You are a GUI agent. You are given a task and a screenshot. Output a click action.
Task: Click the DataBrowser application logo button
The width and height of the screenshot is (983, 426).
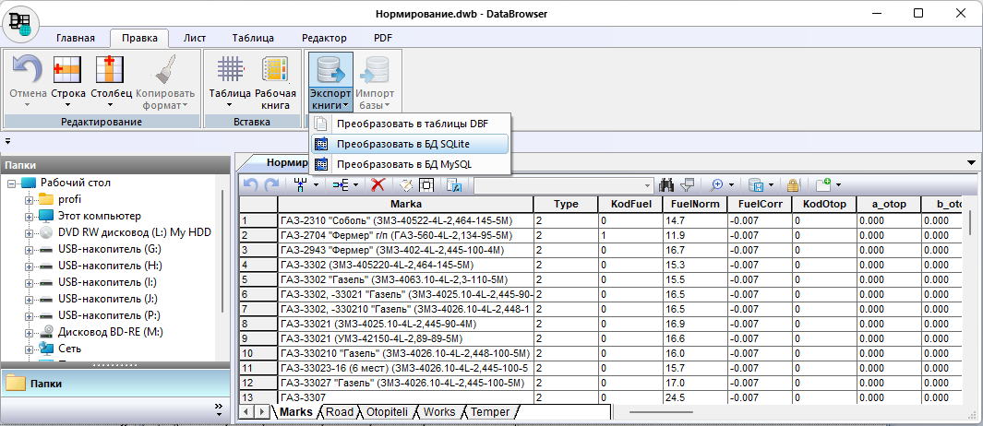[20, 22]
